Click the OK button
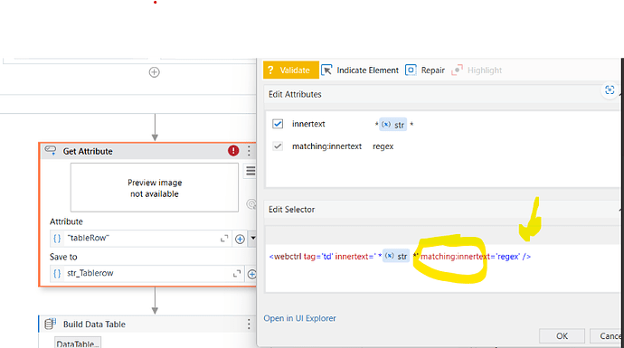624x348 pixels. [x=562, y=336]
